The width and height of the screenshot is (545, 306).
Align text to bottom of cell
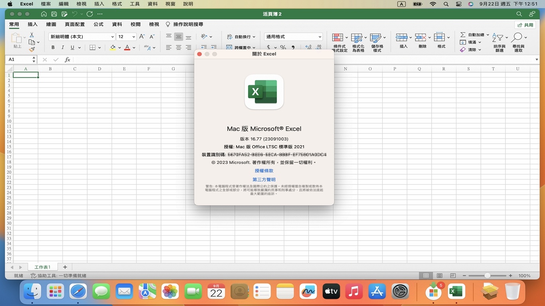coord(188,37)
